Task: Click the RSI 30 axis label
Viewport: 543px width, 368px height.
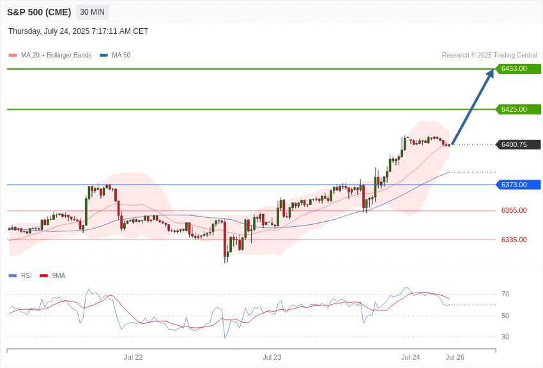Action: (x=505, y=337)
